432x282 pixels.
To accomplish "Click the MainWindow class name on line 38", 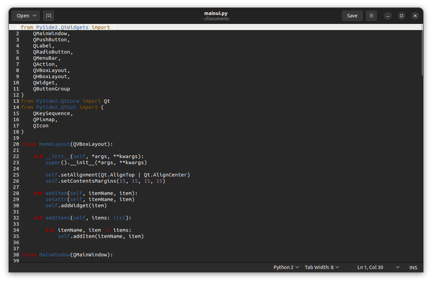I will tap(54, 255).
